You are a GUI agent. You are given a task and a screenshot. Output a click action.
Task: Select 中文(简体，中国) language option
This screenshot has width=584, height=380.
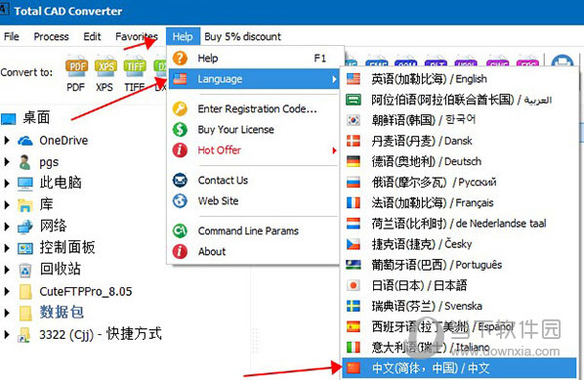[x=460, y=368]
